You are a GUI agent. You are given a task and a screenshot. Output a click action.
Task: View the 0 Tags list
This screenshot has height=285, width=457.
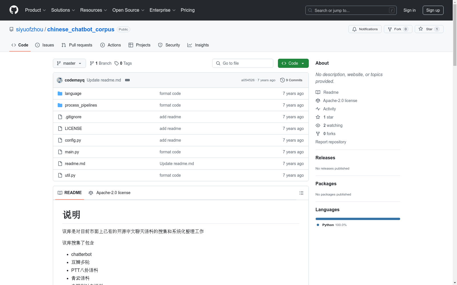pos(123,63)
